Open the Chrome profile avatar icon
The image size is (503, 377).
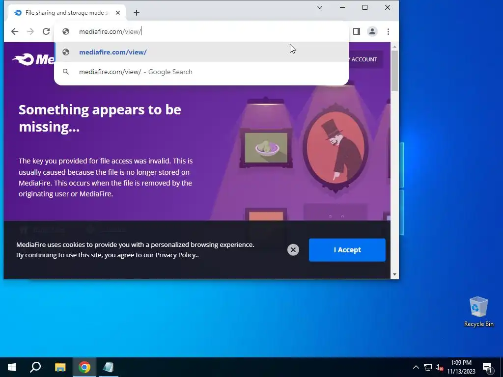pos(372,31)
